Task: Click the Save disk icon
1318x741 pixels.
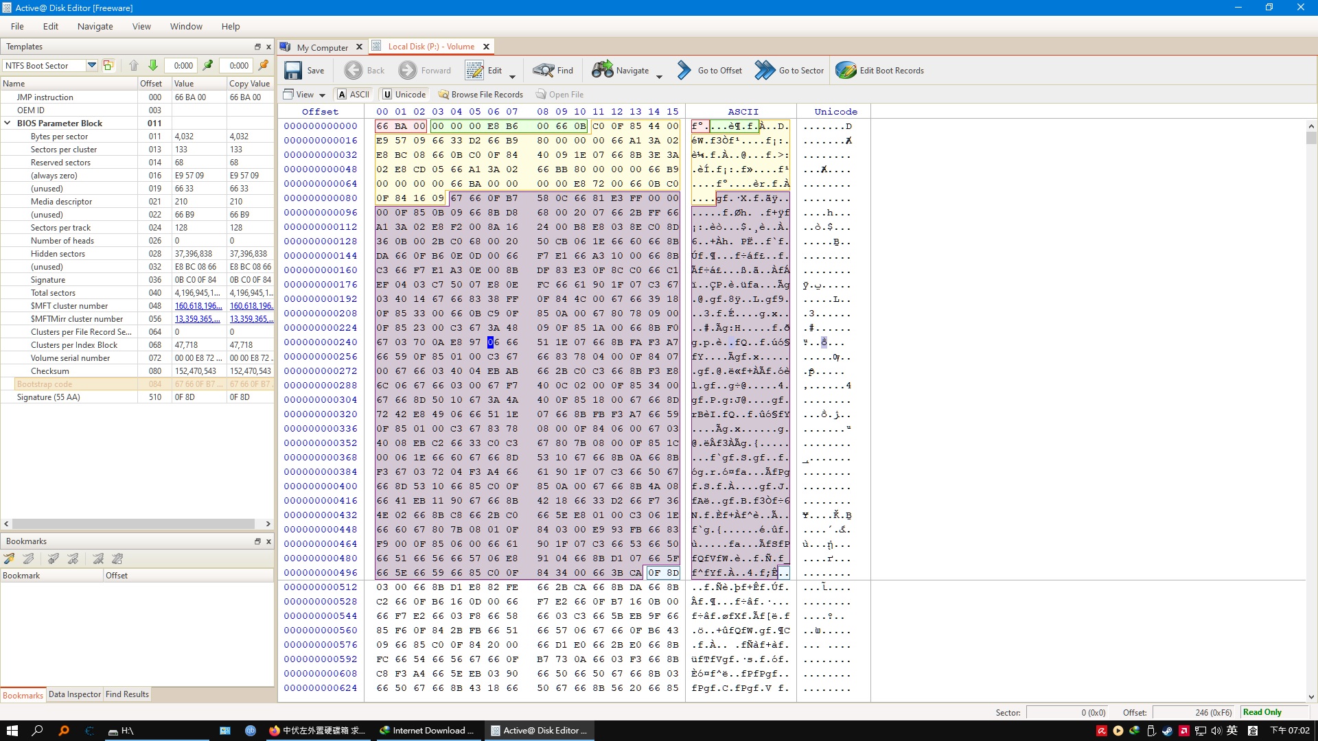Action: [293, 71]
